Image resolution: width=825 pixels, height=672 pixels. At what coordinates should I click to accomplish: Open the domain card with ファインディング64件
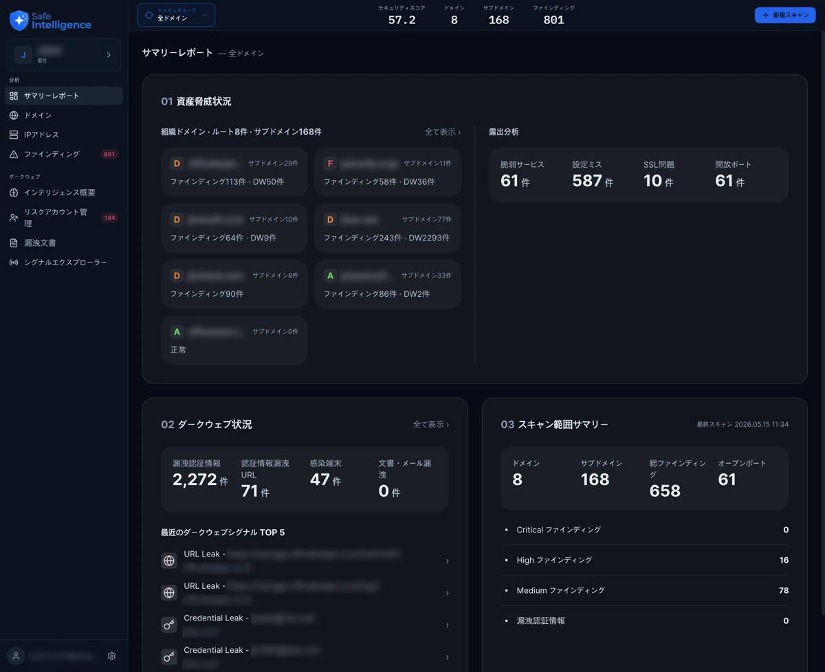coord(234,228)
